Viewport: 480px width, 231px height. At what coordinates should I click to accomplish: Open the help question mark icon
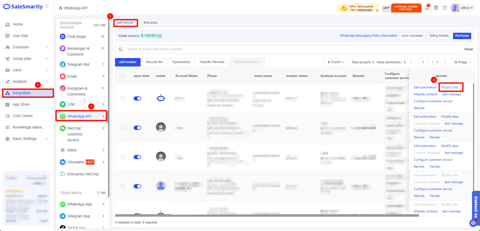445,8
